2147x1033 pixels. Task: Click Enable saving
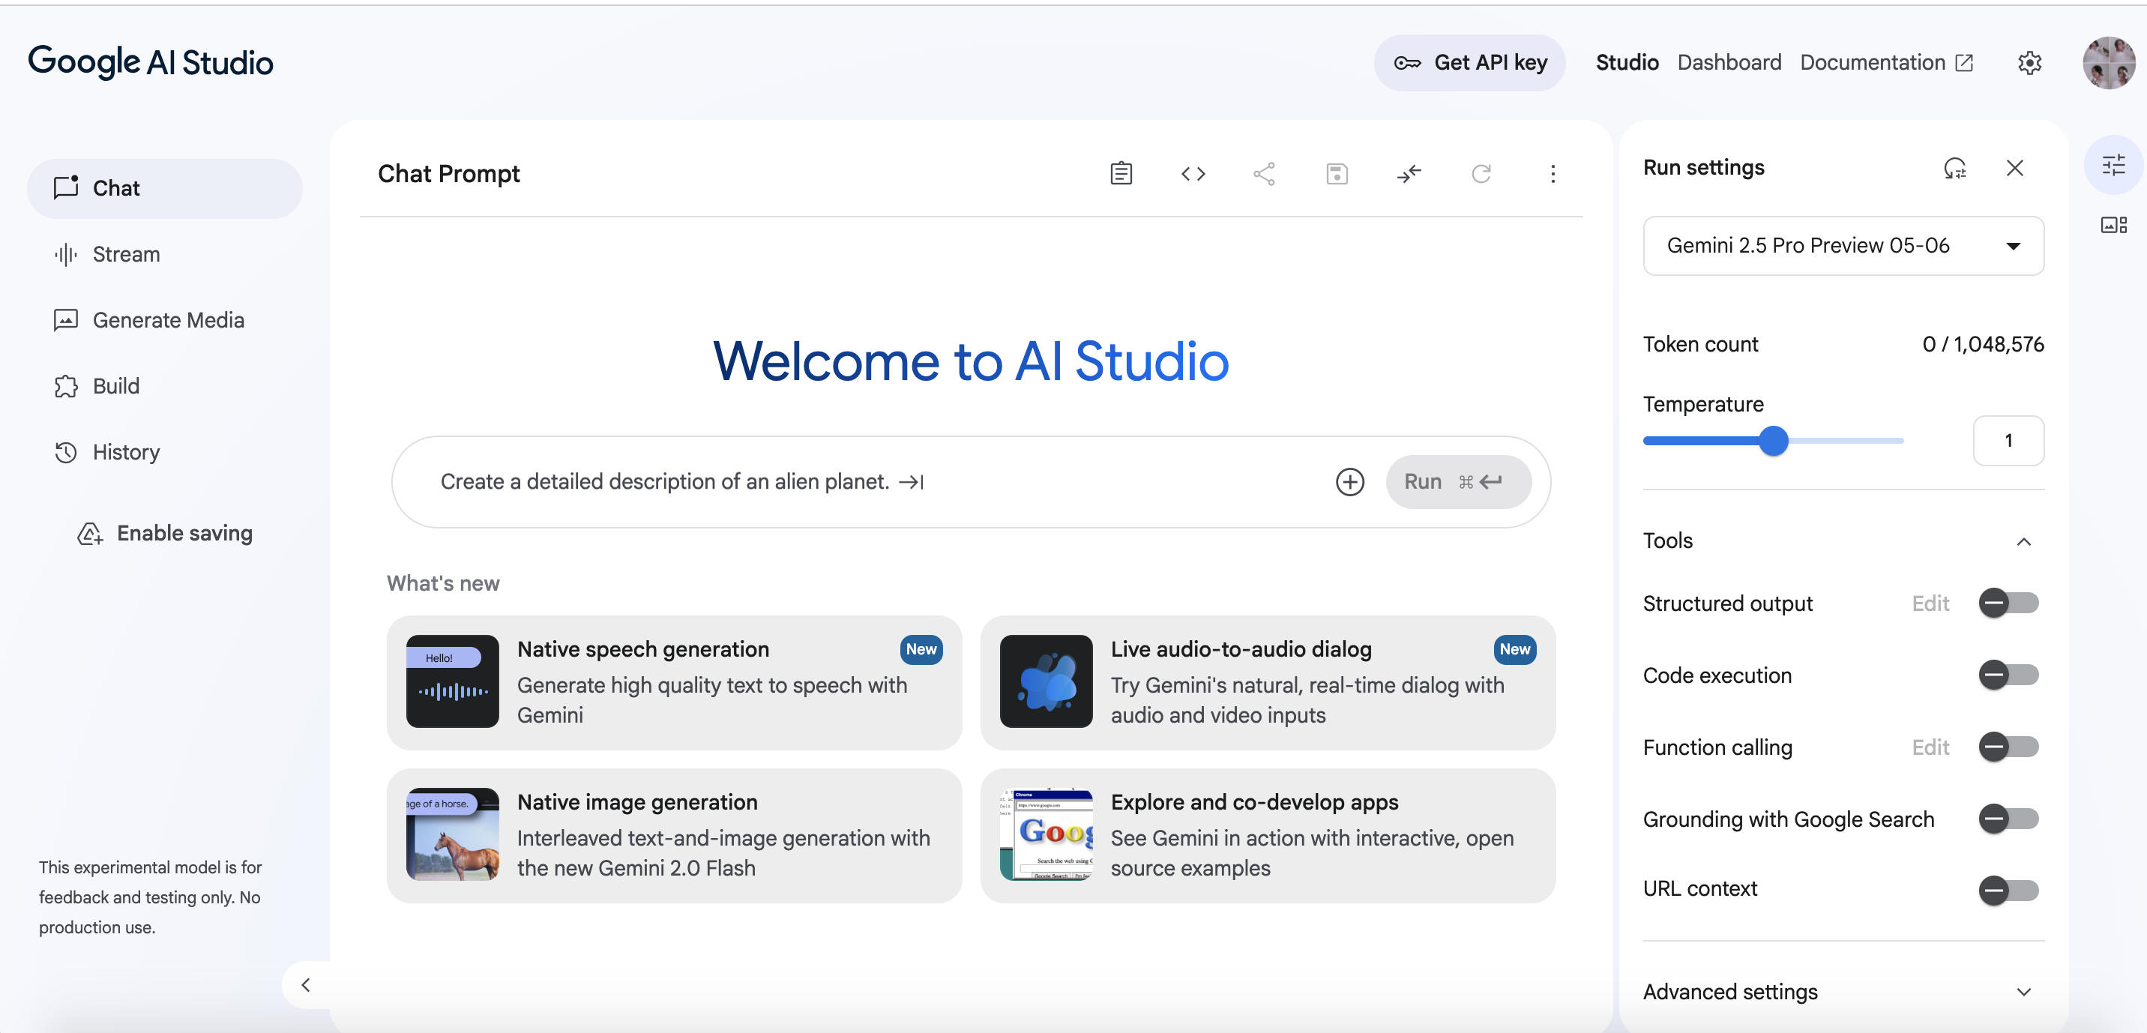tap(164, 534)
